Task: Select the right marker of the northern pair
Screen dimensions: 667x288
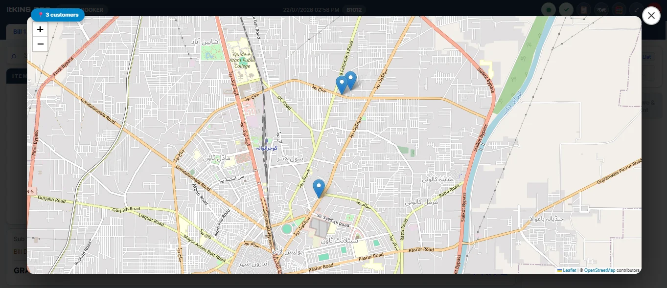Action: pyautogui.click(x=351, y=81)
